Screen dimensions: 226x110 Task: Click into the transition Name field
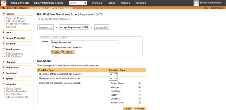pyautogui.click(x=84, y=42)
